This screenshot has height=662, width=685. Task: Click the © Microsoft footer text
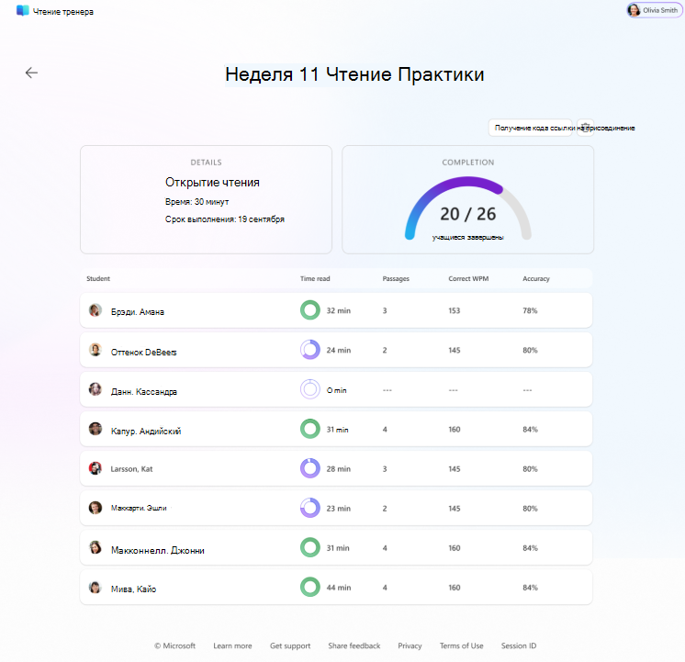174,645
